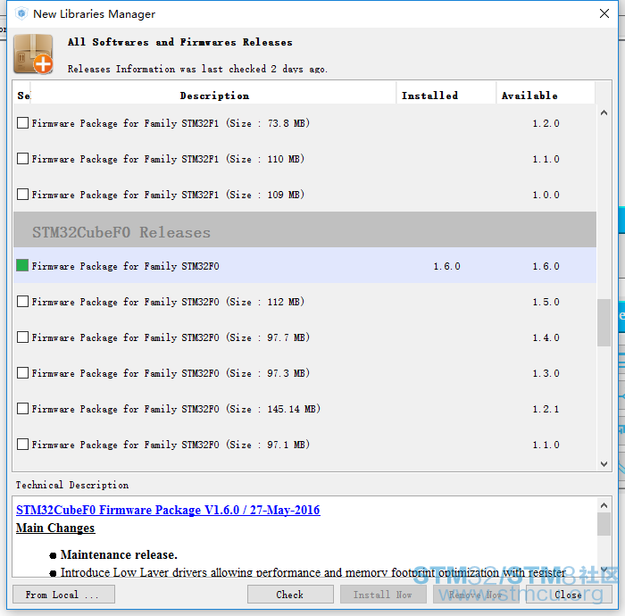
Task: Tick checkbox for STM32F0 package 112 MB
Action: (x=22, y=301)
